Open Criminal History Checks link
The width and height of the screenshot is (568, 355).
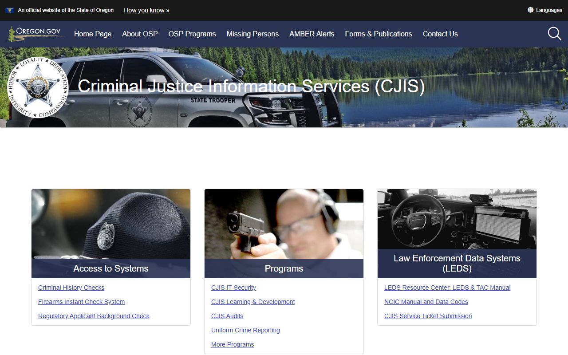click(x=71, y=288)
